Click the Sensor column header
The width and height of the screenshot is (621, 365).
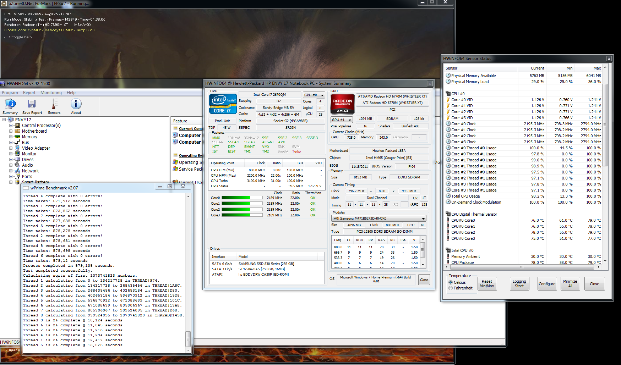pyautogui.click(x=481, y=68)
